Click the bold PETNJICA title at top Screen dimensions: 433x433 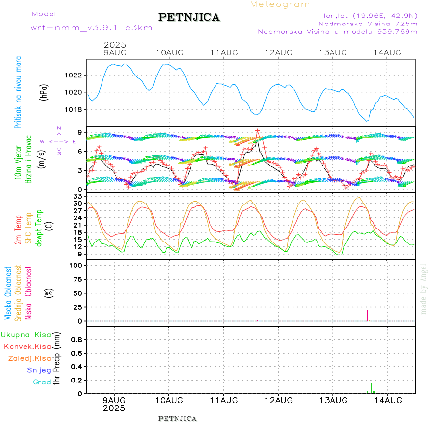189,17
